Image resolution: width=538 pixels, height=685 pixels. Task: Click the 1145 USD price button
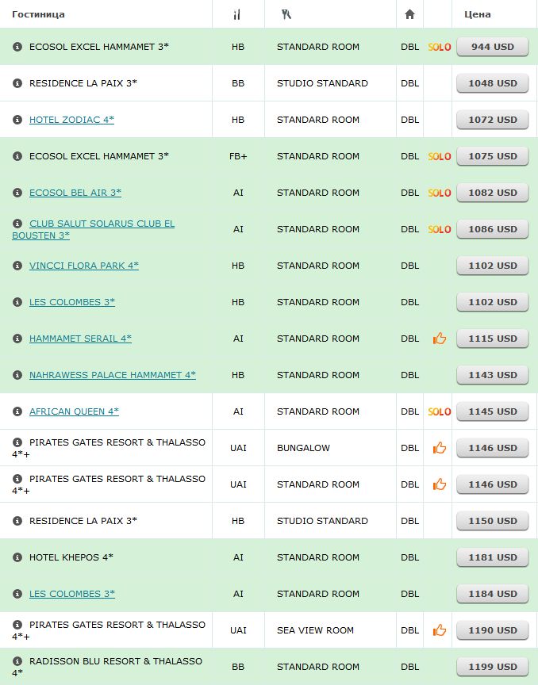493,412
